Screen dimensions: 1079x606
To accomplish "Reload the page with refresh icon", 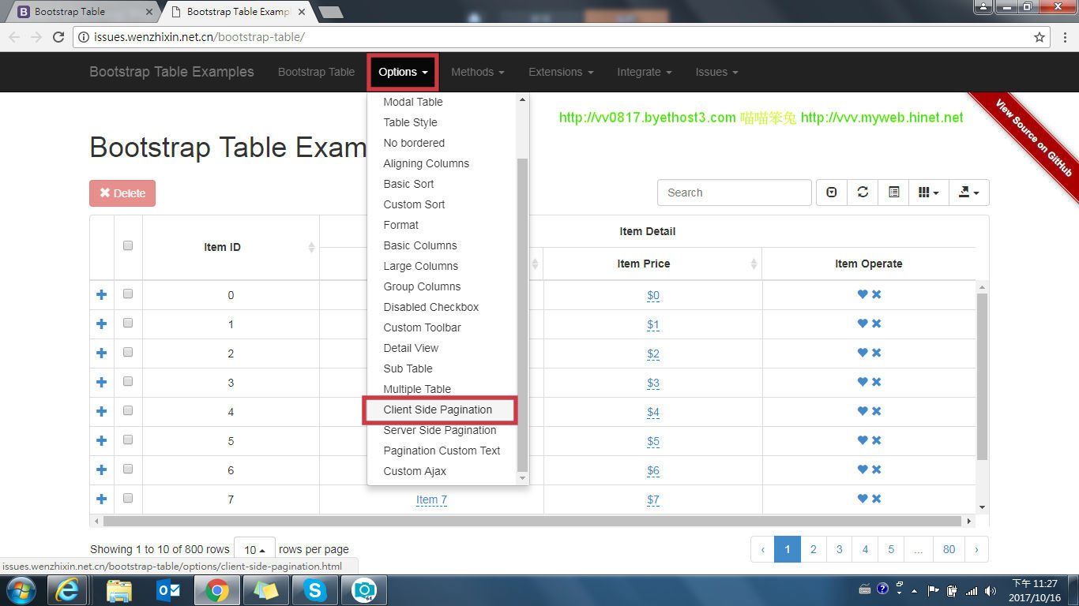I will [58, 37].
